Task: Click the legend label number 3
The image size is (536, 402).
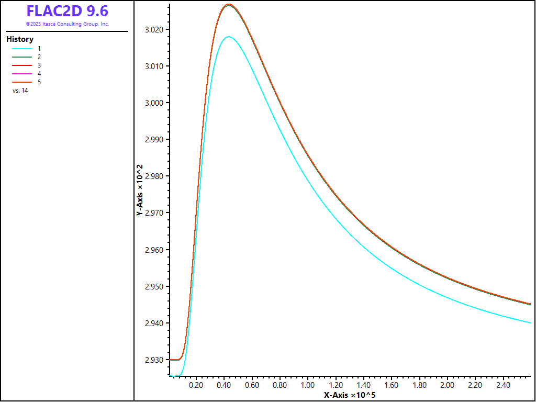Action: click(39, 65)
